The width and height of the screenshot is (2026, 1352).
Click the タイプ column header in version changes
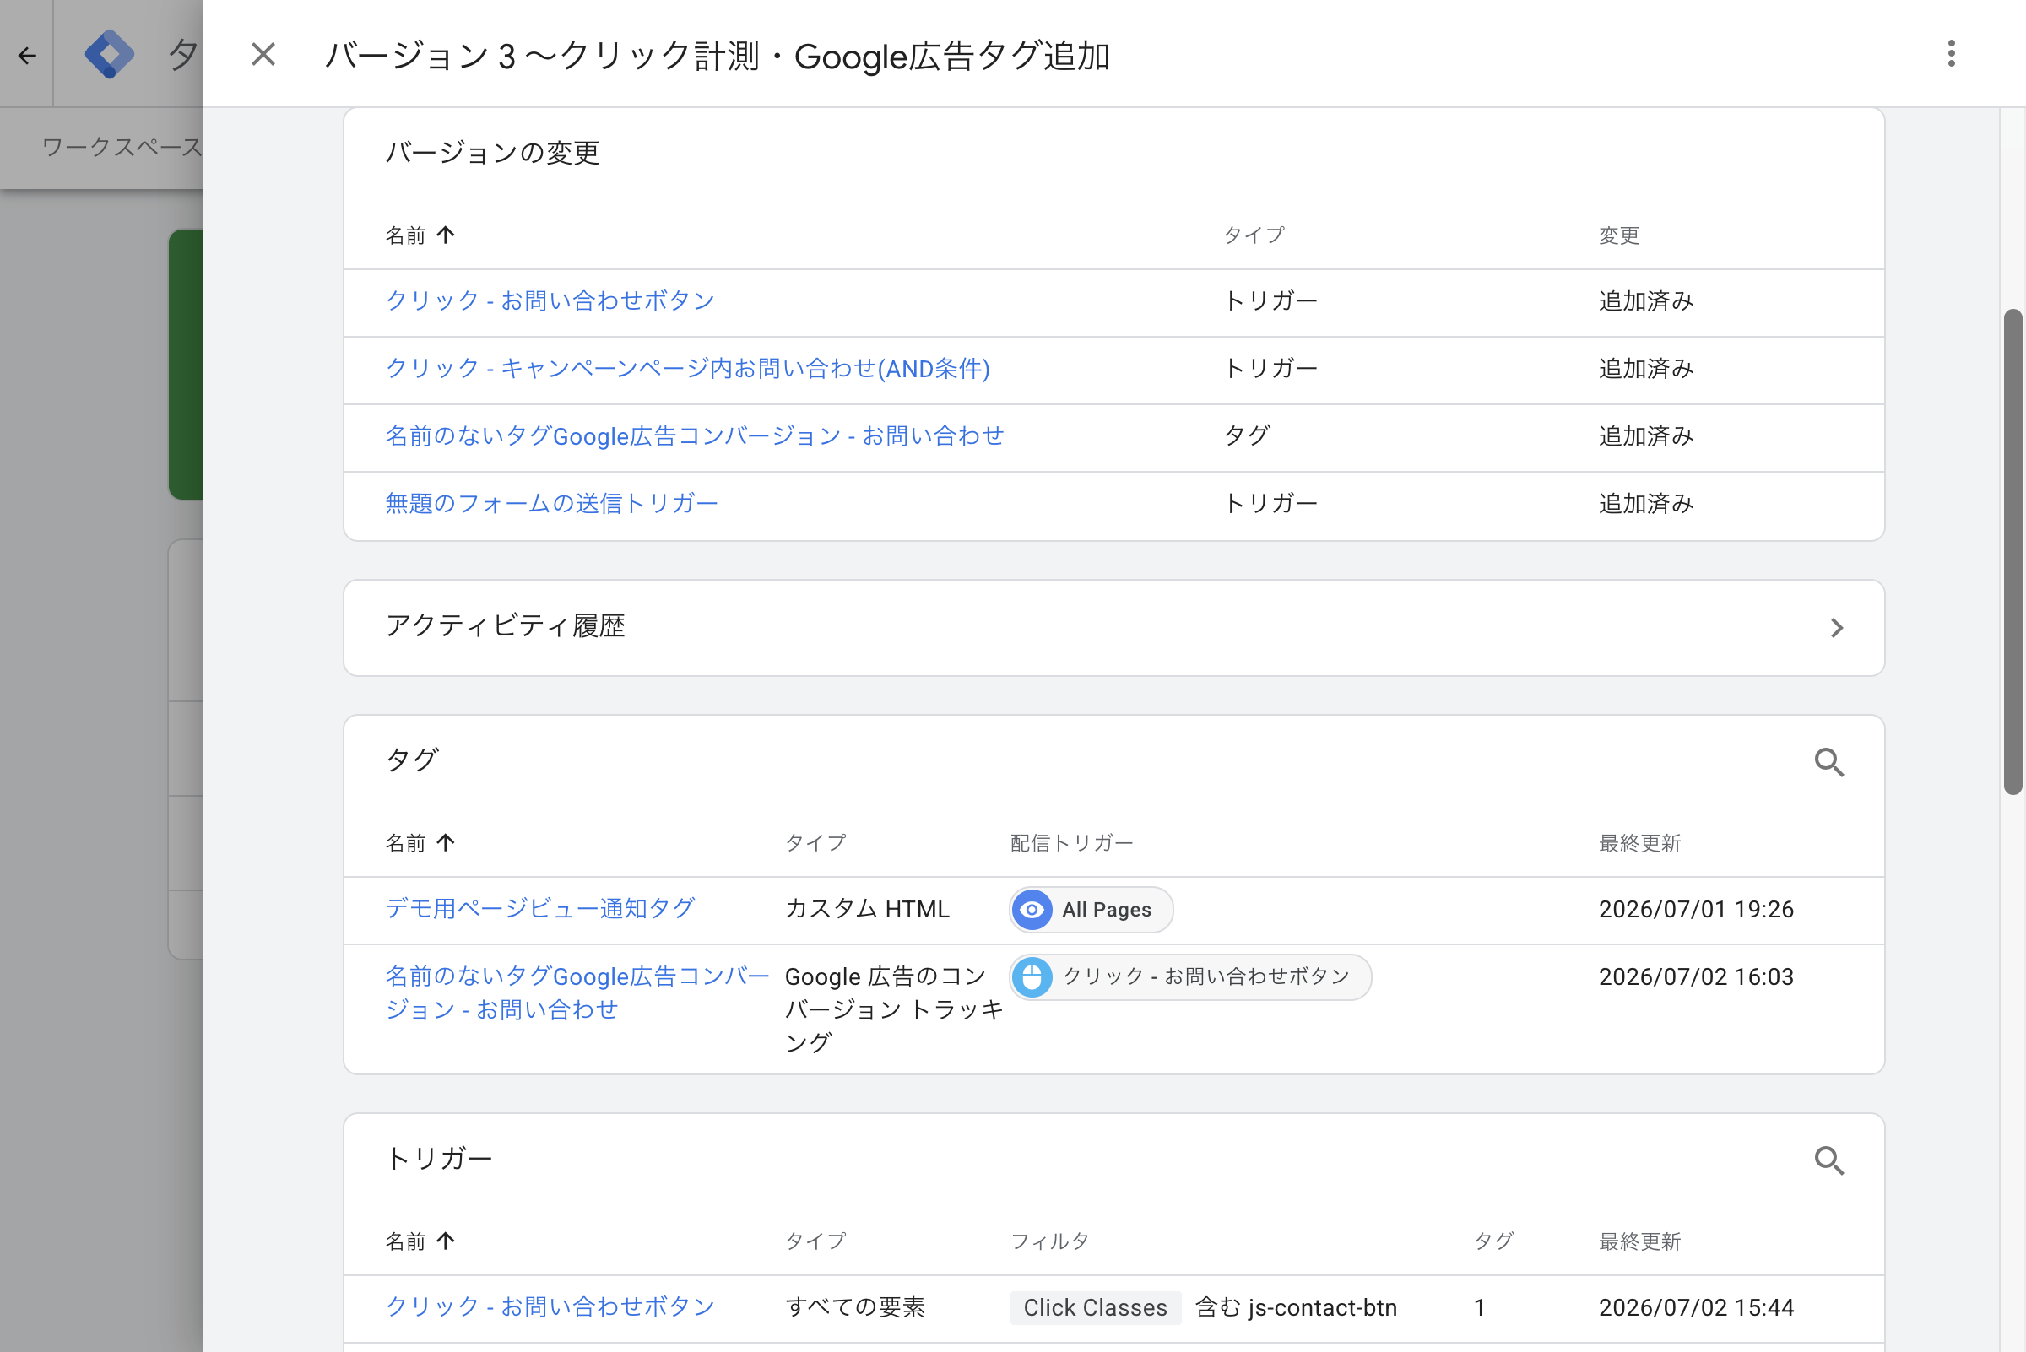click(1254, 235)
